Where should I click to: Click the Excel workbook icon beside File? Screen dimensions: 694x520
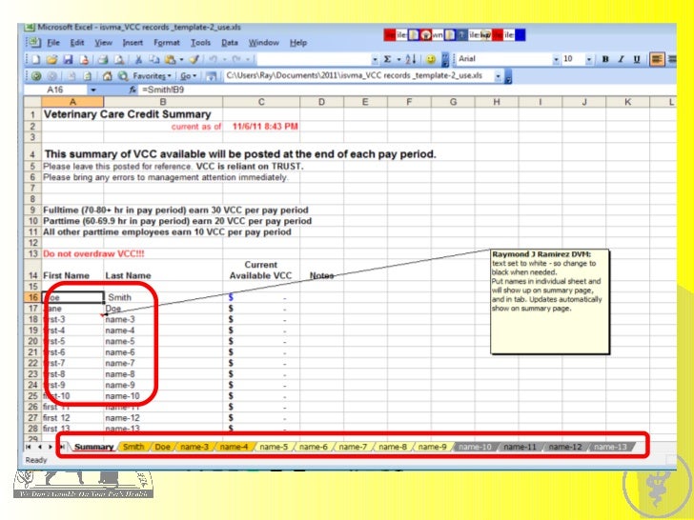33,43
